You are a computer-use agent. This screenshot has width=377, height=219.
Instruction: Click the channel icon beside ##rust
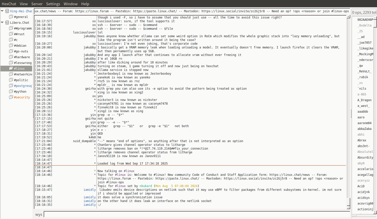point(11,34)
